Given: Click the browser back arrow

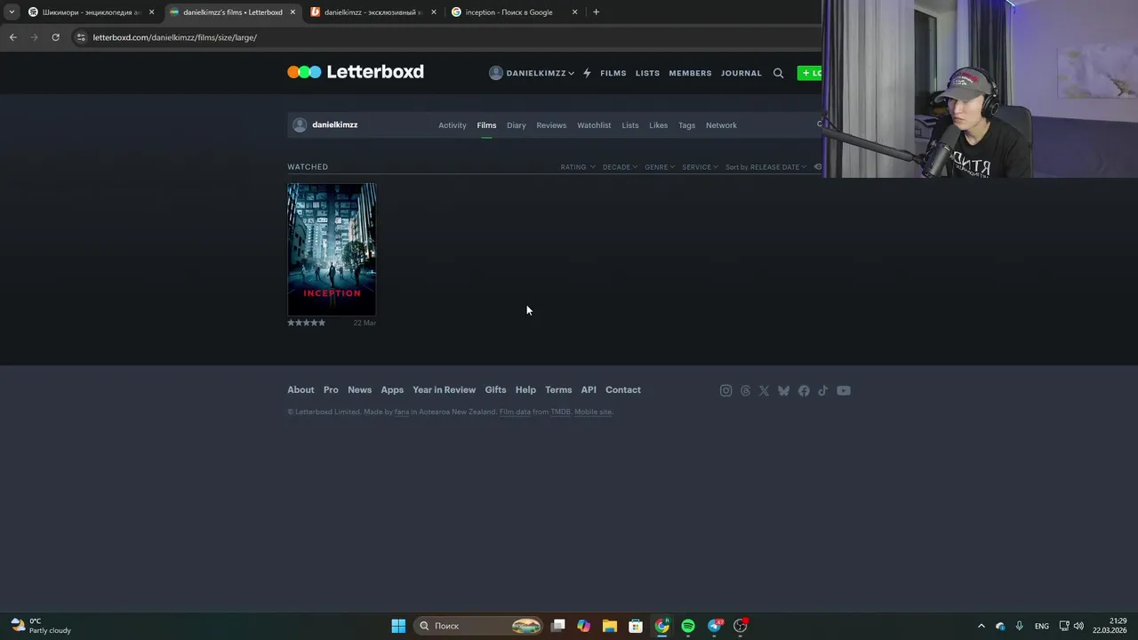Looking at the screenshot, I should coord(12,37).
